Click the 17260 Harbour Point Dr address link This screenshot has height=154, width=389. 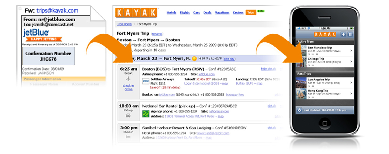179,138
